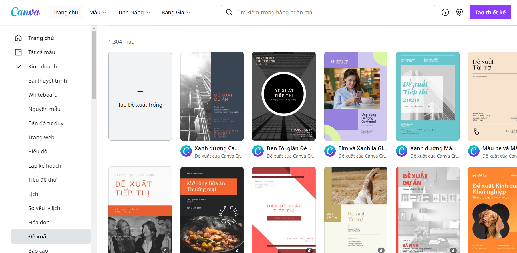Open Trang web templates

click(x=41, y=137)
